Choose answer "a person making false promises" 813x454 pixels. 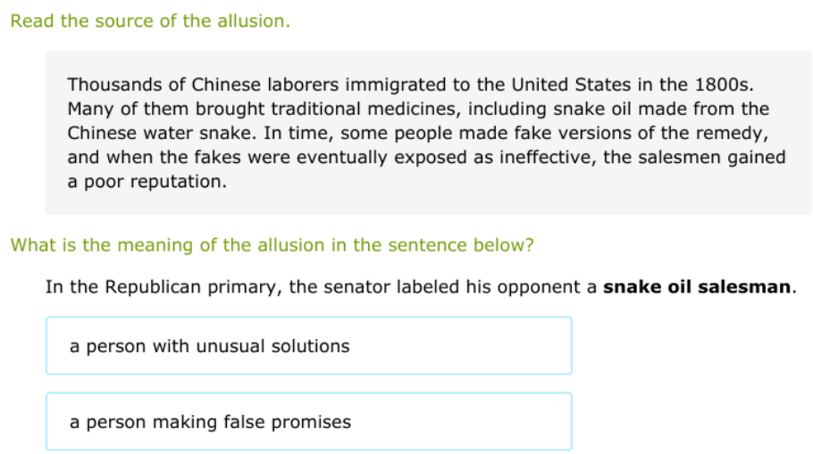click(308, 422)
